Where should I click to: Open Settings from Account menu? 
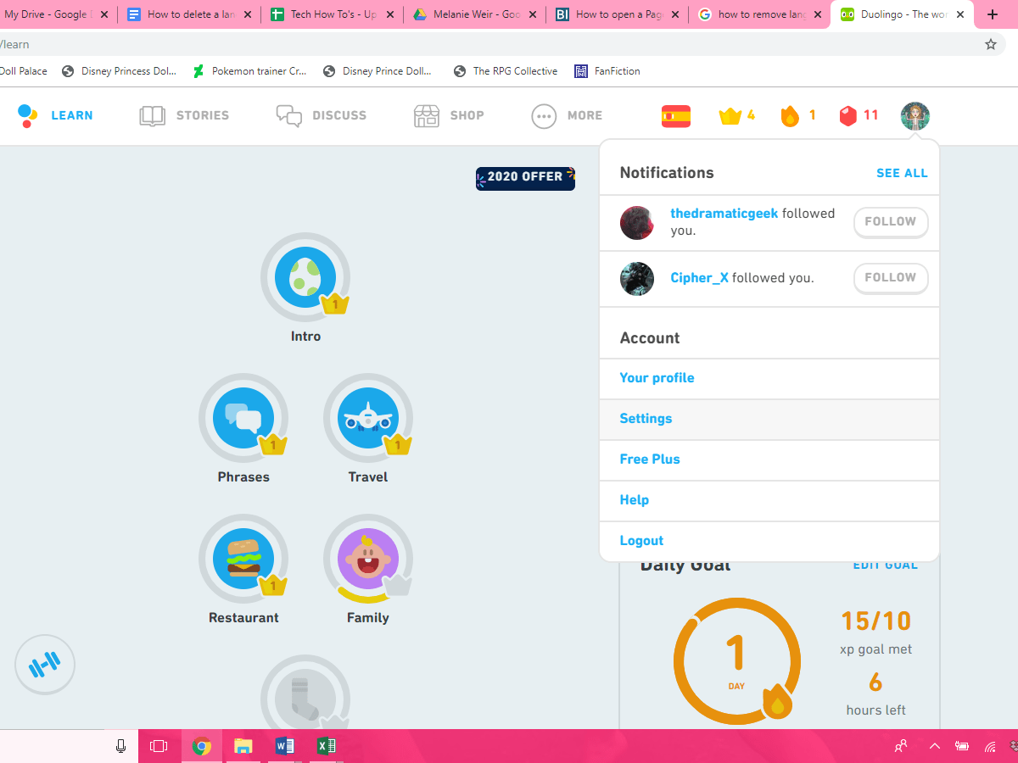769,419
